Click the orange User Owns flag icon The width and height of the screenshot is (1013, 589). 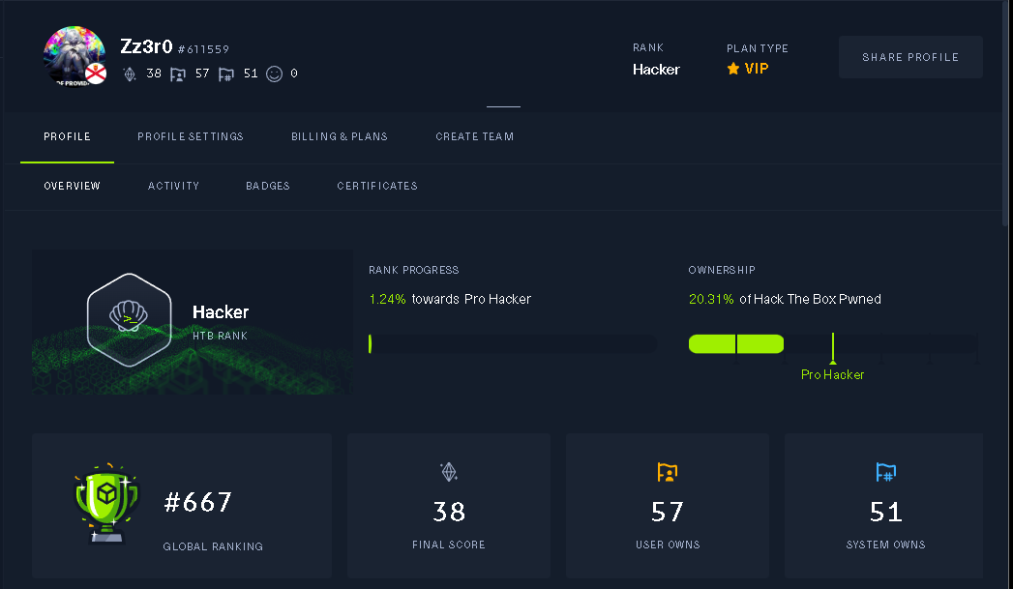pos(668,472)
